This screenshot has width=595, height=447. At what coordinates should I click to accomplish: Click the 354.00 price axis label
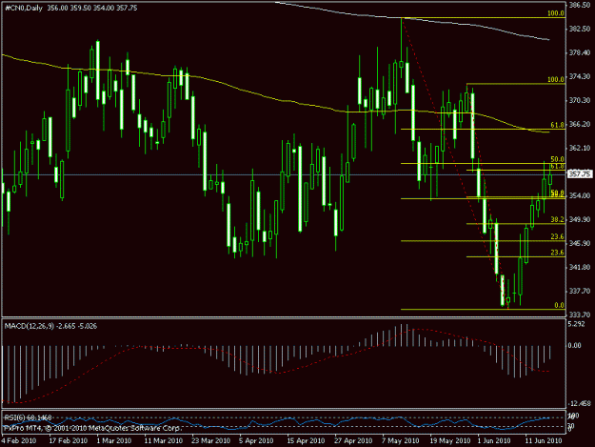click(x=580, y=195)
